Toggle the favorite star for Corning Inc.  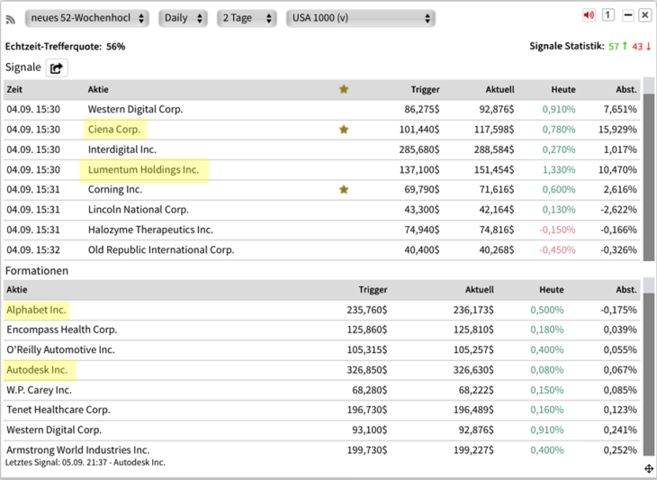344,189
